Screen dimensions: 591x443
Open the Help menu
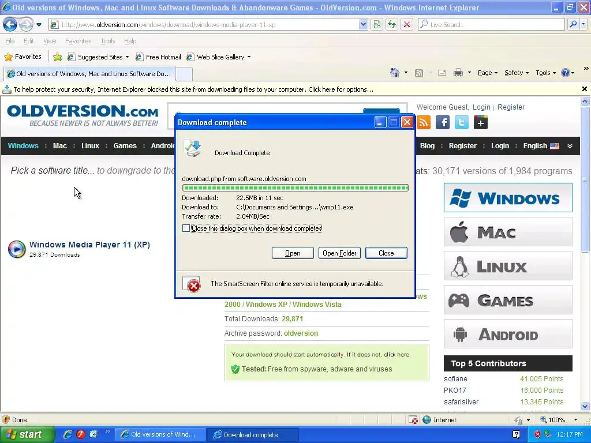tap(130, 41)
